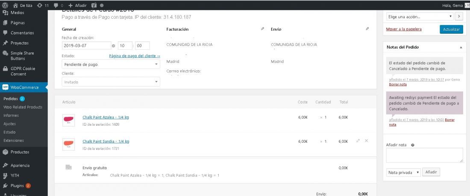
Task: Open the 11 pending updates icon
Action: (43, 6)
